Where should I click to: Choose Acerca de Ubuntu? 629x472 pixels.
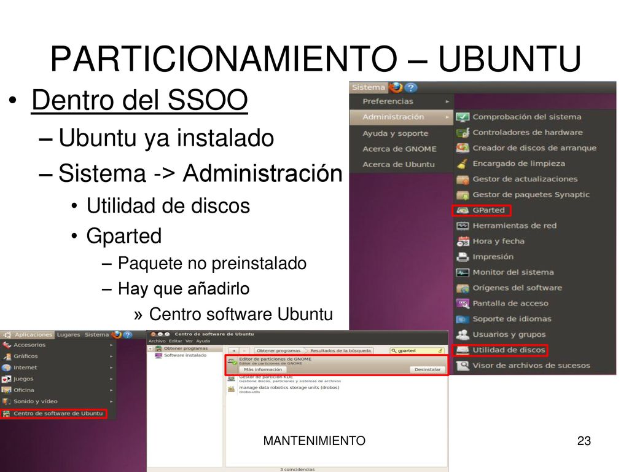(x=399, y=165)
